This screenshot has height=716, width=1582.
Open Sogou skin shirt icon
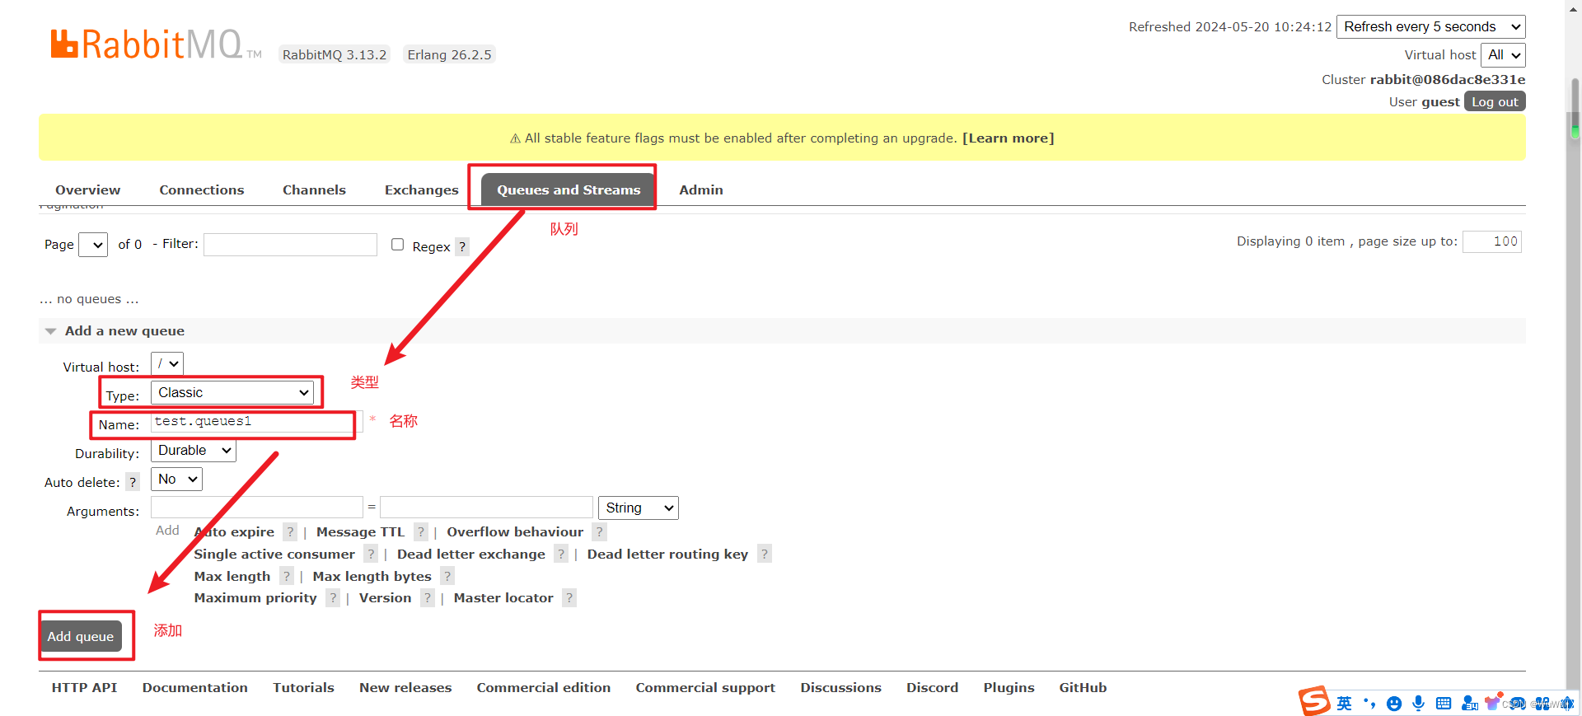pos(1493,702)
